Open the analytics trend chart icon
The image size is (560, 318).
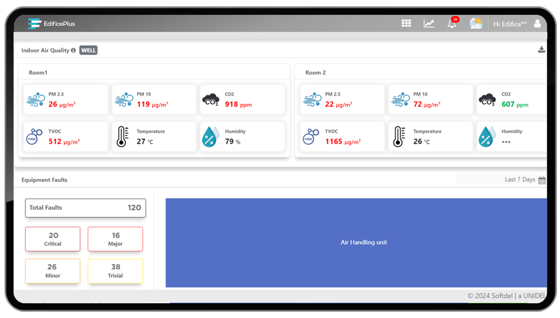[429, 24]
